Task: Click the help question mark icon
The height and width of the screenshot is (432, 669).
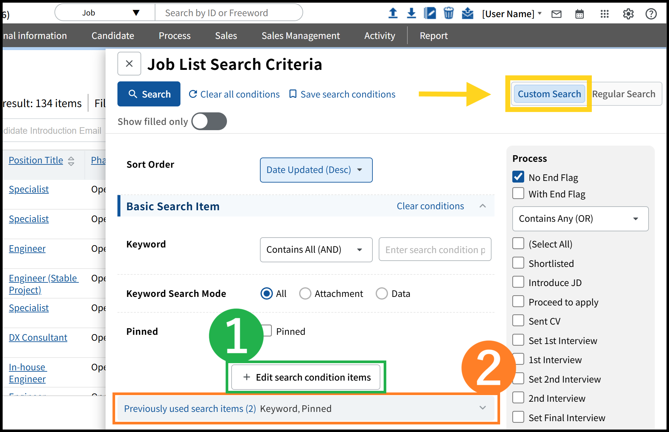Action: 651,14
